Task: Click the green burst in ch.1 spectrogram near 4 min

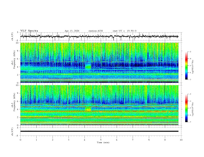Action: coord(88,67)
